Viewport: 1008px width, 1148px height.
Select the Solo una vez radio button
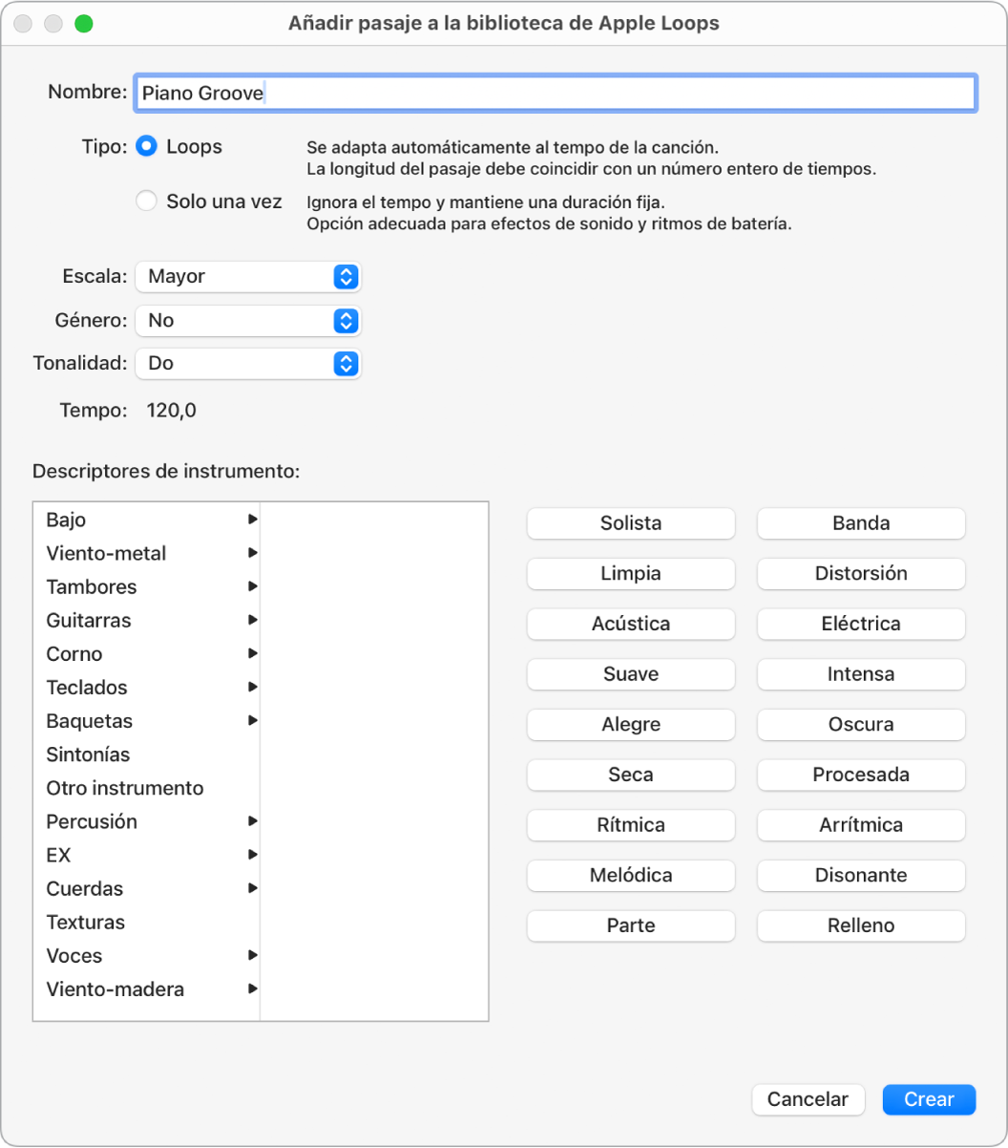point(146,202)
